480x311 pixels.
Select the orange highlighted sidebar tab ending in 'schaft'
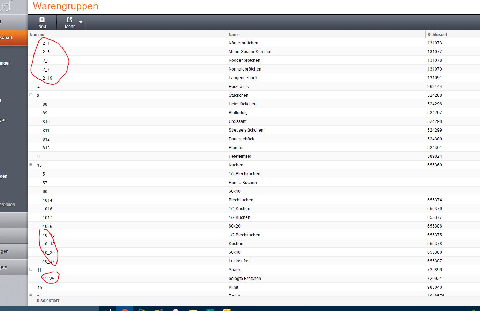click(10, 38)
